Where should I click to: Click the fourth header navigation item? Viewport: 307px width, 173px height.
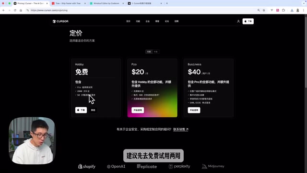pyautogui.click(x=157, y=21)
